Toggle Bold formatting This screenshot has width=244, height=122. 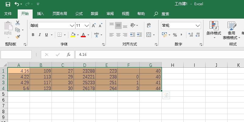click(x=33, y=35)
